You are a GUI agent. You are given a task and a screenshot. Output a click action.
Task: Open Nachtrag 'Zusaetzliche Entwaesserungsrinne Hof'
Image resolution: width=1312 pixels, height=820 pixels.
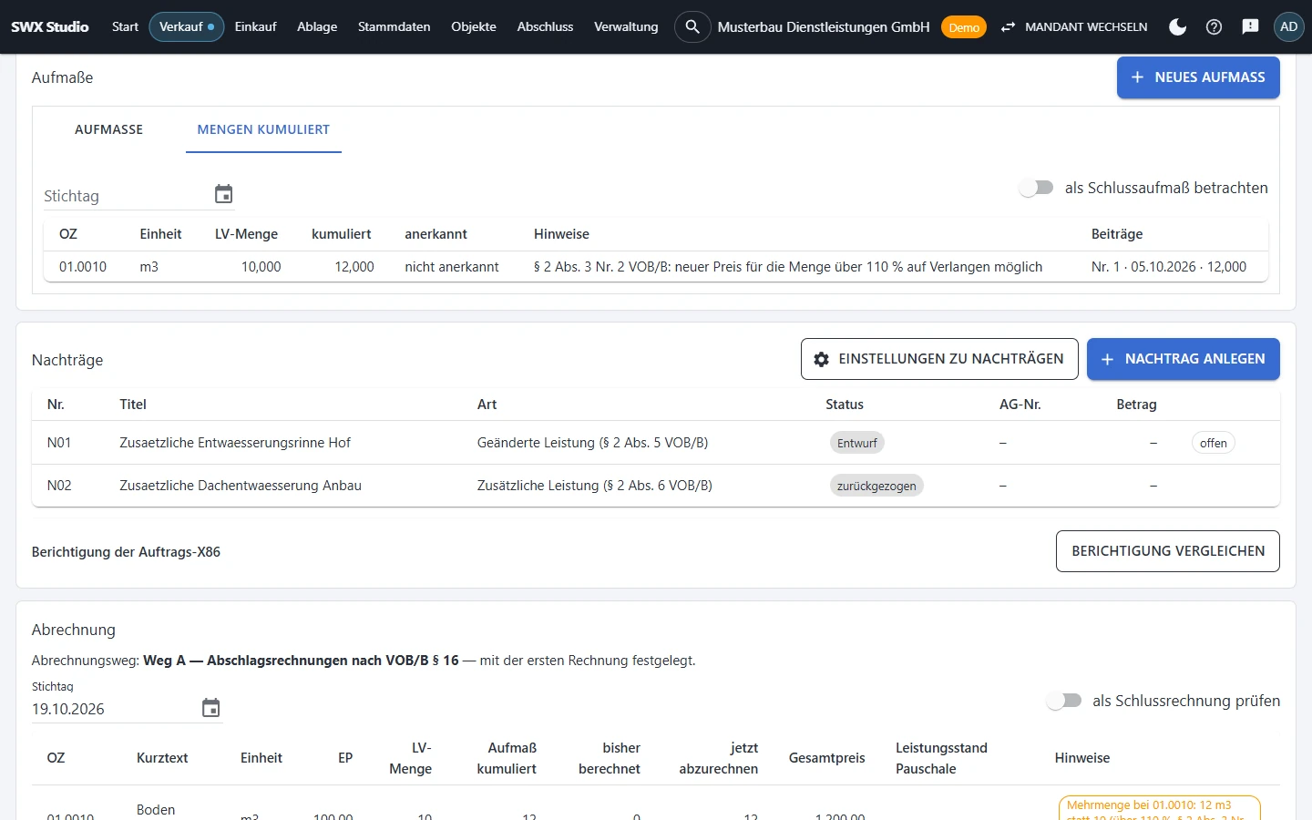(x=235, y=443)
